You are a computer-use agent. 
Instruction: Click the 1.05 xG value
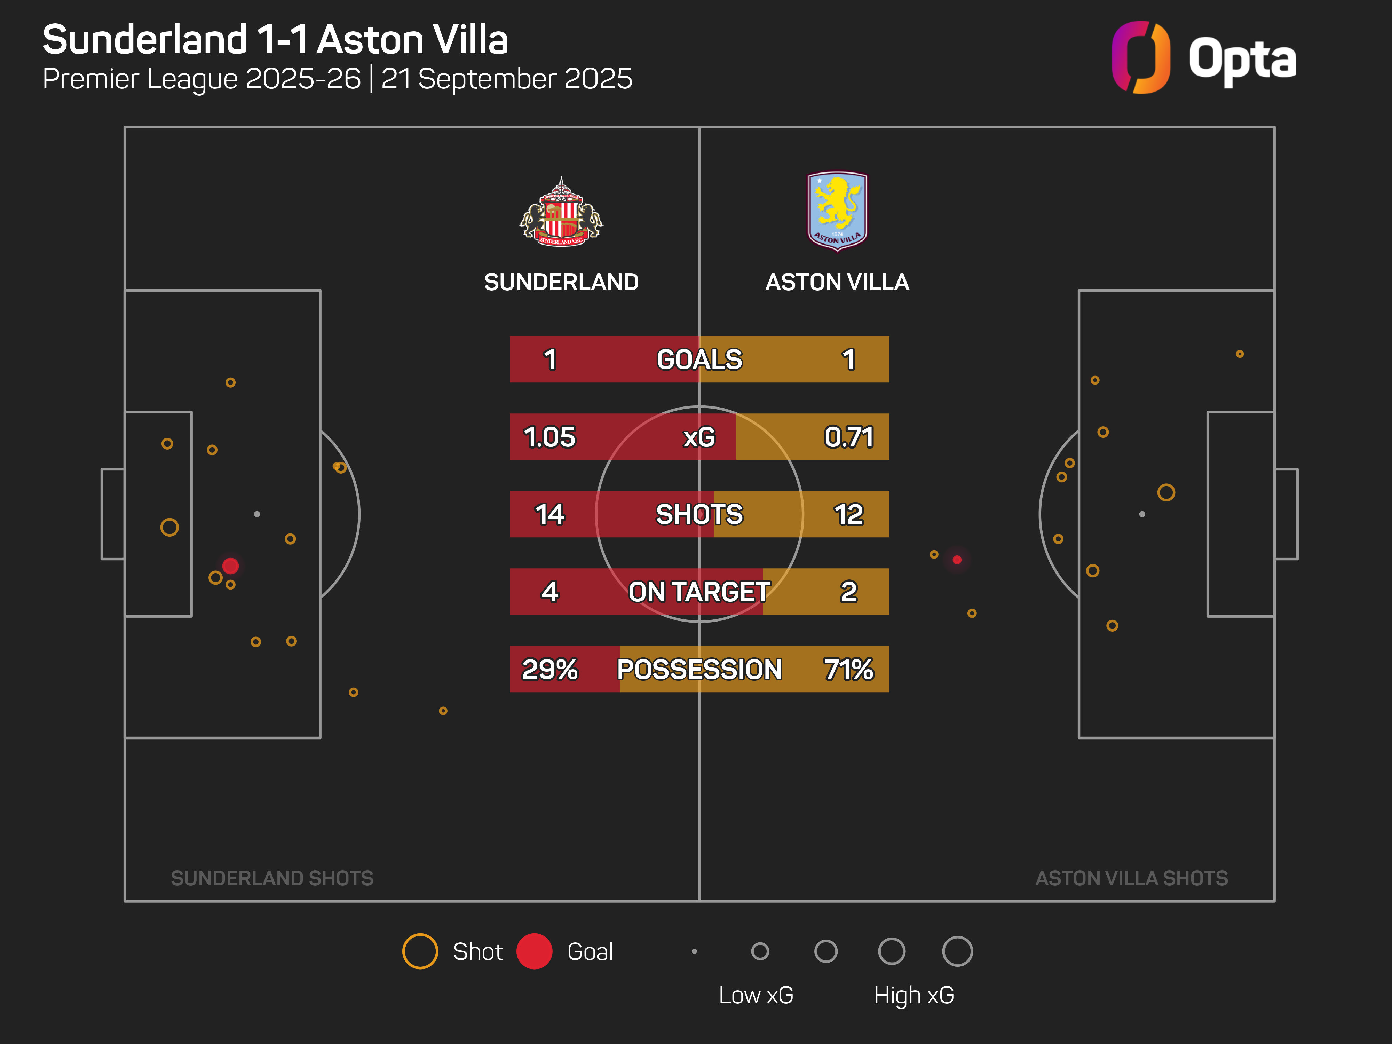(549, 437)
